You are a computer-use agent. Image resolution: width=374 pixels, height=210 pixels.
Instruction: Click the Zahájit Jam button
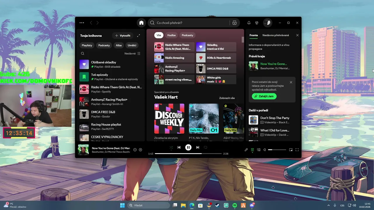(x=264, y=96)
